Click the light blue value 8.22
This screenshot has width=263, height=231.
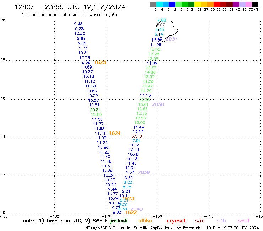128,182
